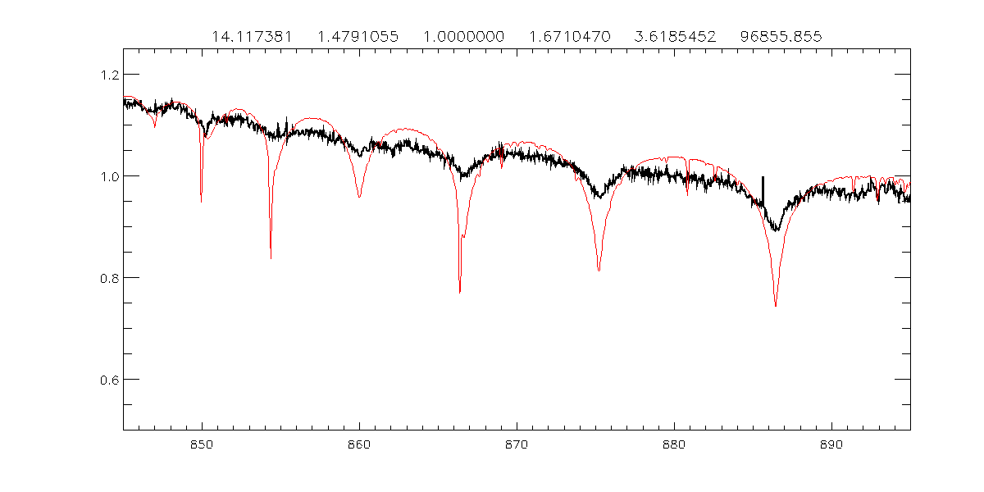This screenshot has height=492, width=984.
Task: Click the y-axis label 0.8
Action: click(107, 278)
